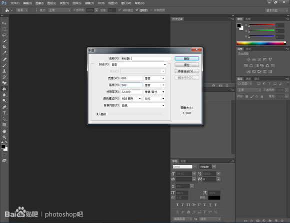Select the Clone Stamp tool
The height and width of the screenshot is (223, 290).
click(4, 71)
